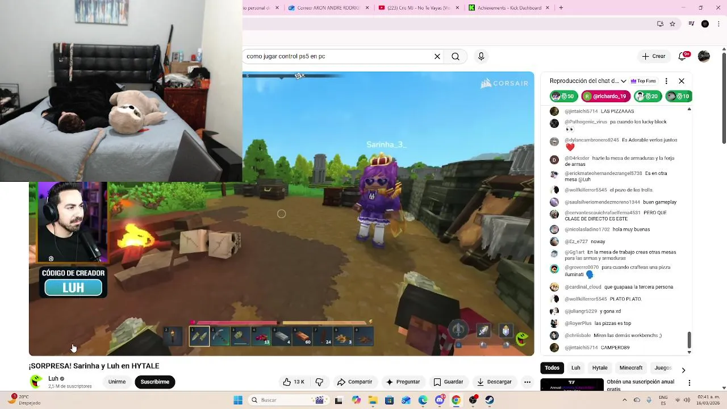The height and width of the screenshot is (409, 727).
Task: Close the Achievements - Kick Dashboard tab
Action: coord(548,8)
